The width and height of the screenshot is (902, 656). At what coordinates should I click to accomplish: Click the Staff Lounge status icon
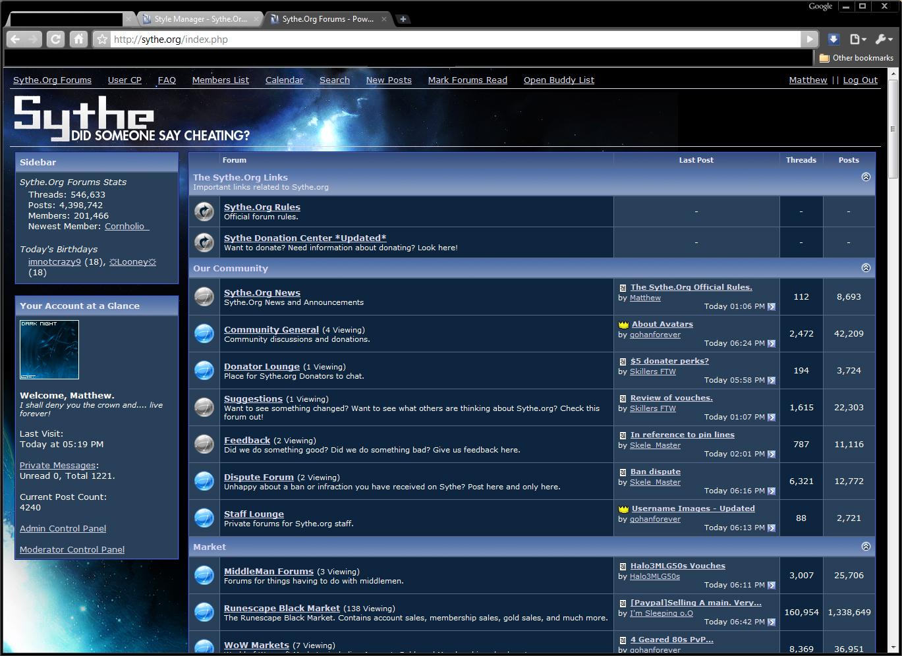pos(204,518)
